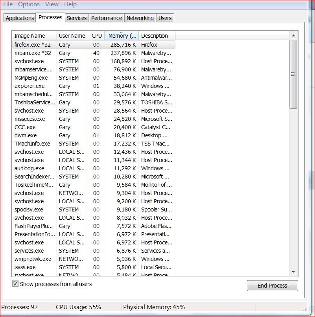Sort by Description column header
315x317 pixels.
click(157, 36)
